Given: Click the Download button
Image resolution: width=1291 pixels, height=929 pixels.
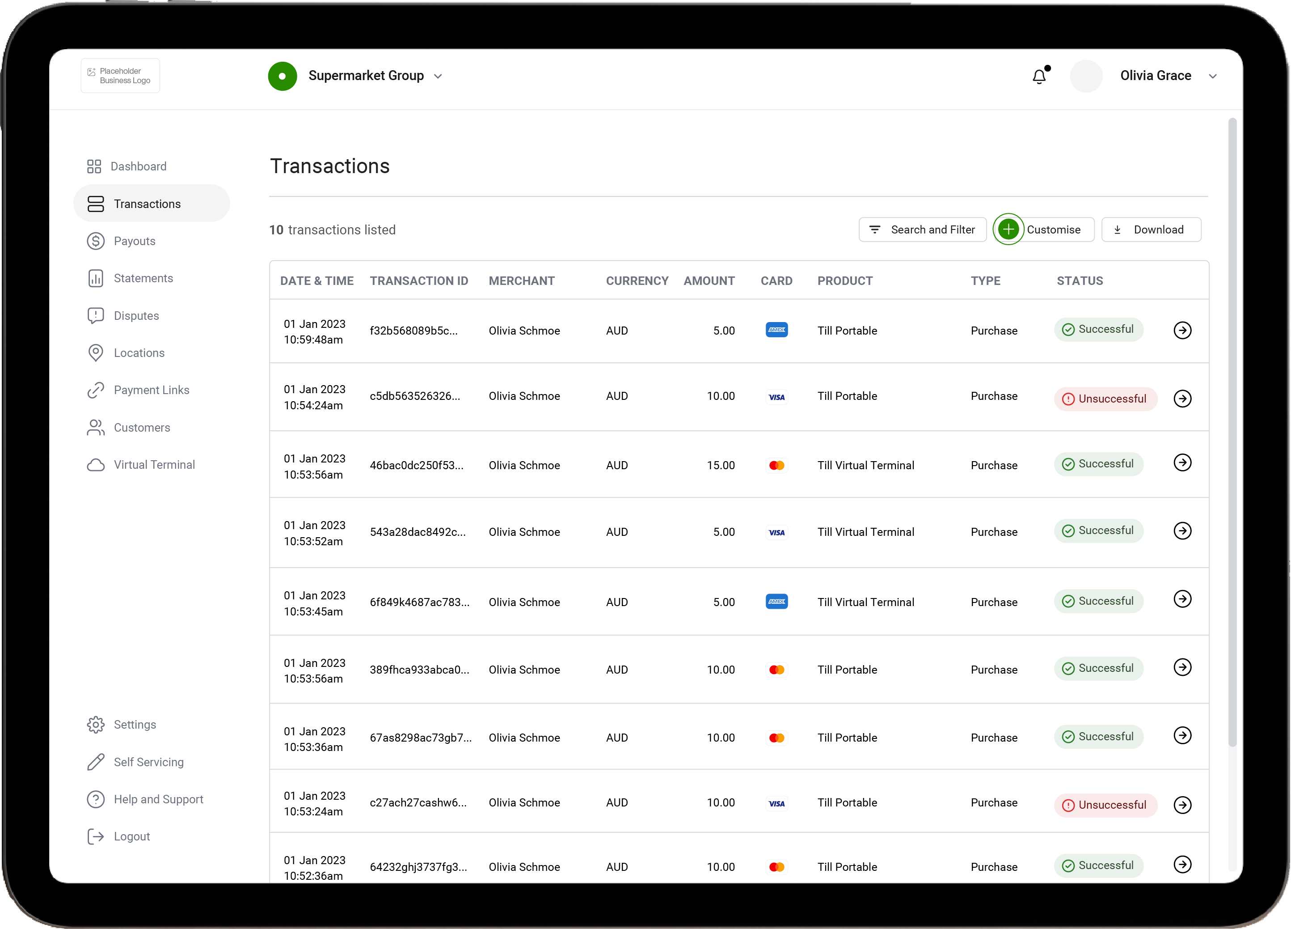Looking at the screenshot, I should pyautogui.click(x=1151, y=229).
